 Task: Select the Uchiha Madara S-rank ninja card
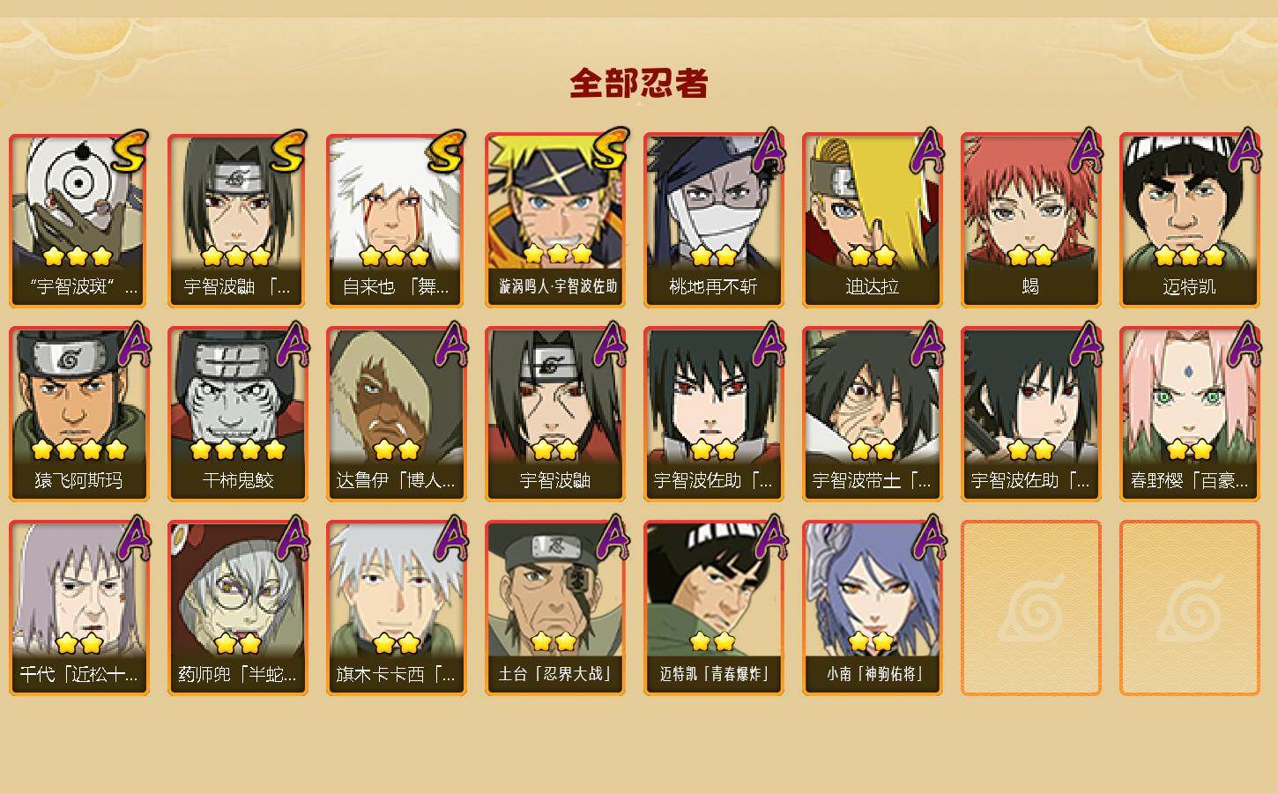click(x=79, y=220)
